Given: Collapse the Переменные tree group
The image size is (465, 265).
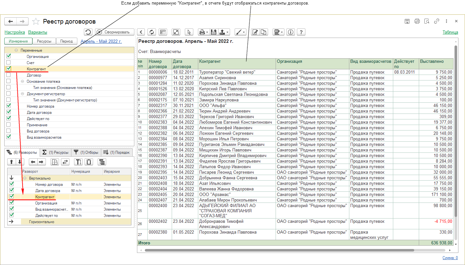Looking at the screenshot, I should [x=16, y=50].
